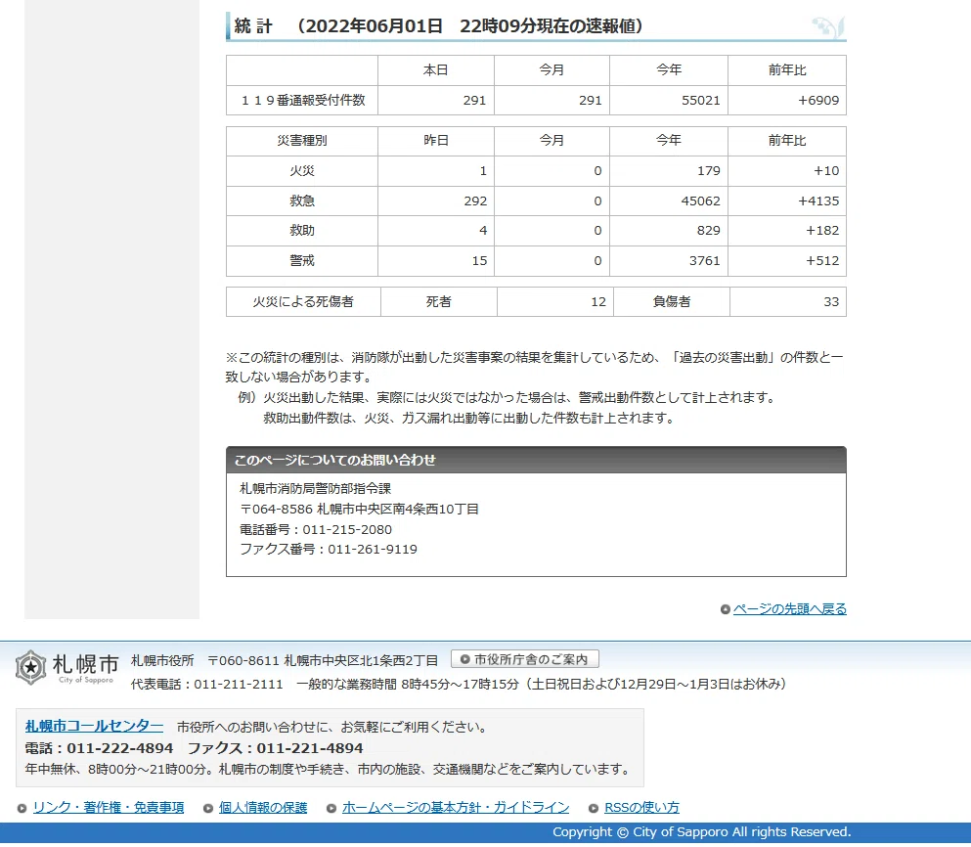Viewport: 971px width, 847px height.
Task: Click the bullet icon before RSSの使い方
Action: point(594,808)
